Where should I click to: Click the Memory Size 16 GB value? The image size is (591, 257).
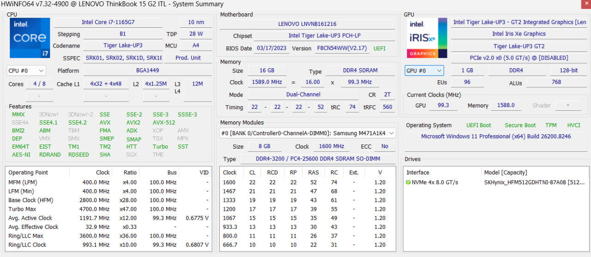[267, 71]
